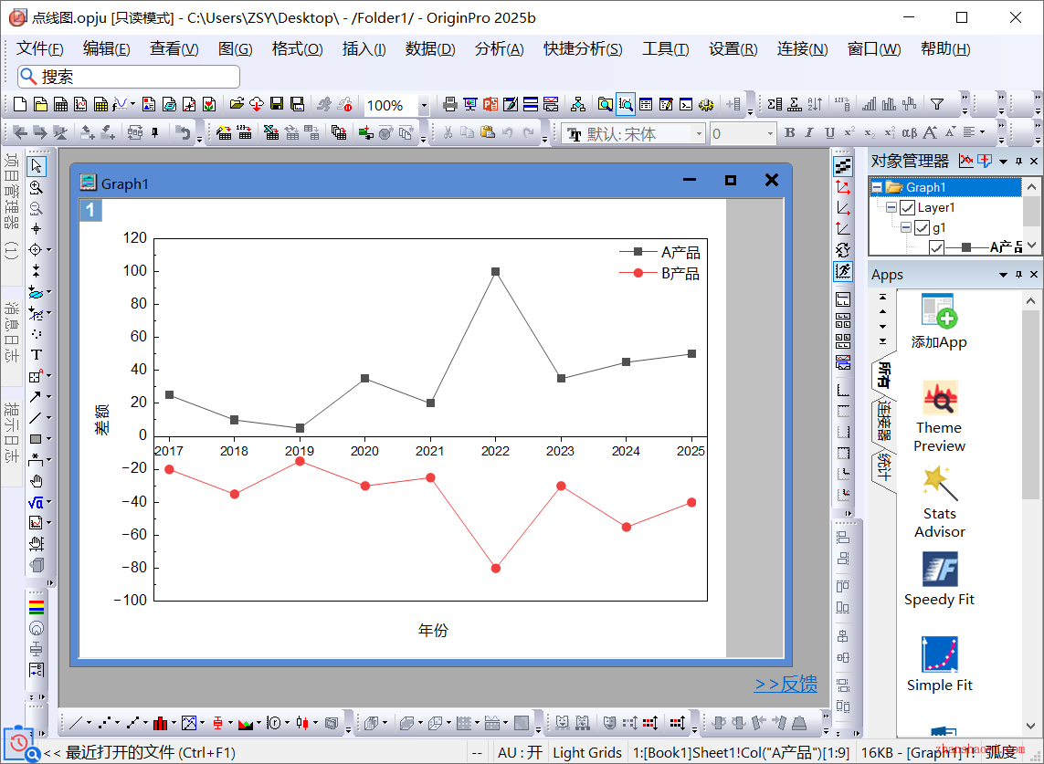Select the Text tool in left toolbar
This screenshot has width=1044, height=764.
click(37, 354)
